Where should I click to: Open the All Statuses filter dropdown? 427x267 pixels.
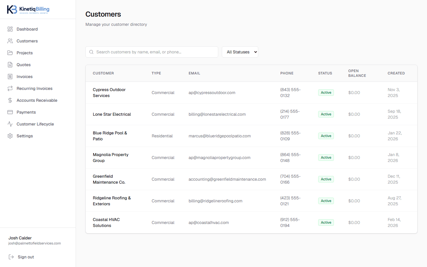[240, 52]
